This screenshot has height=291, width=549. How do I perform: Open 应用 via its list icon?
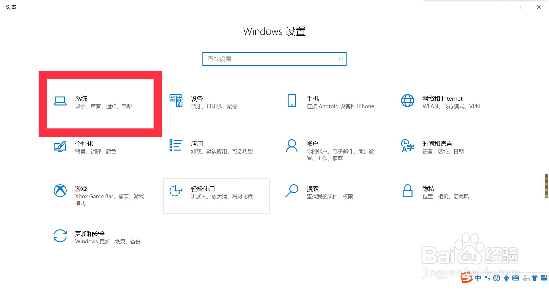[x=175, y=146]
